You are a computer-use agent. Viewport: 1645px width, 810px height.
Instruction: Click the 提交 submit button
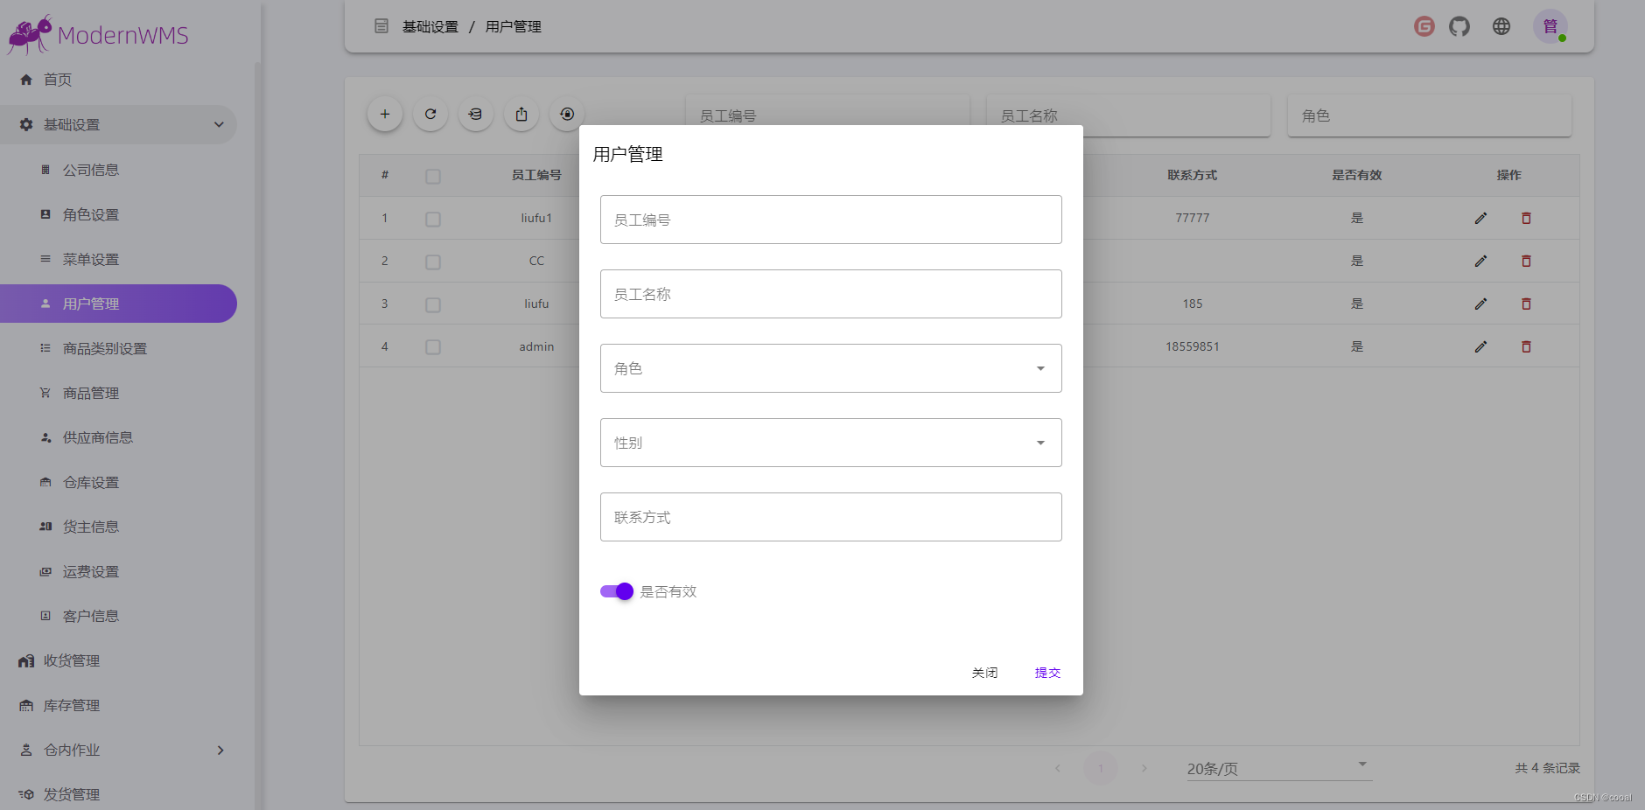1046,672
